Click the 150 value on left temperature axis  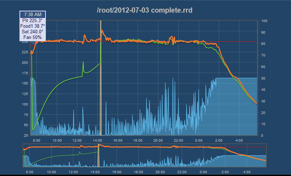tap(24, 83)
